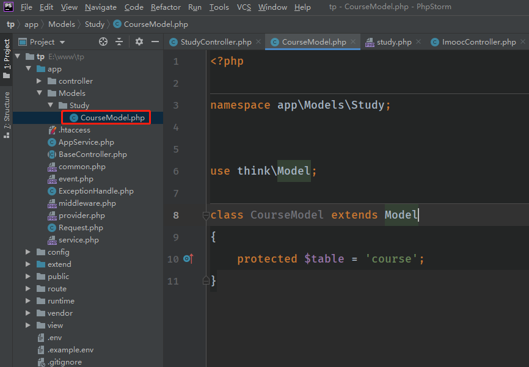Click the tp breadcrumb

10,24
